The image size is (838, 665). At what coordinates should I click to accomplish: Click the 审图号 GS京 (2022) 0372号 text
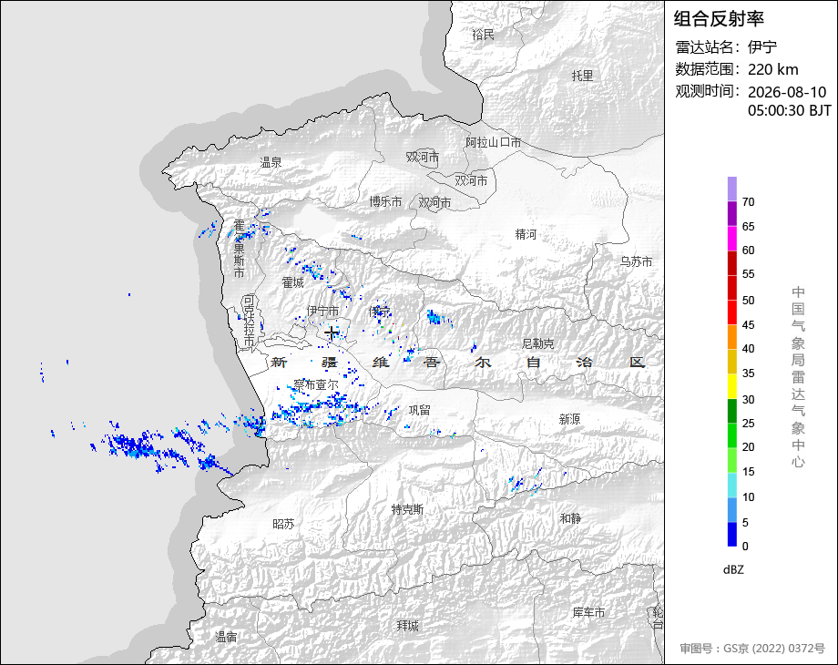click(752, 649)
